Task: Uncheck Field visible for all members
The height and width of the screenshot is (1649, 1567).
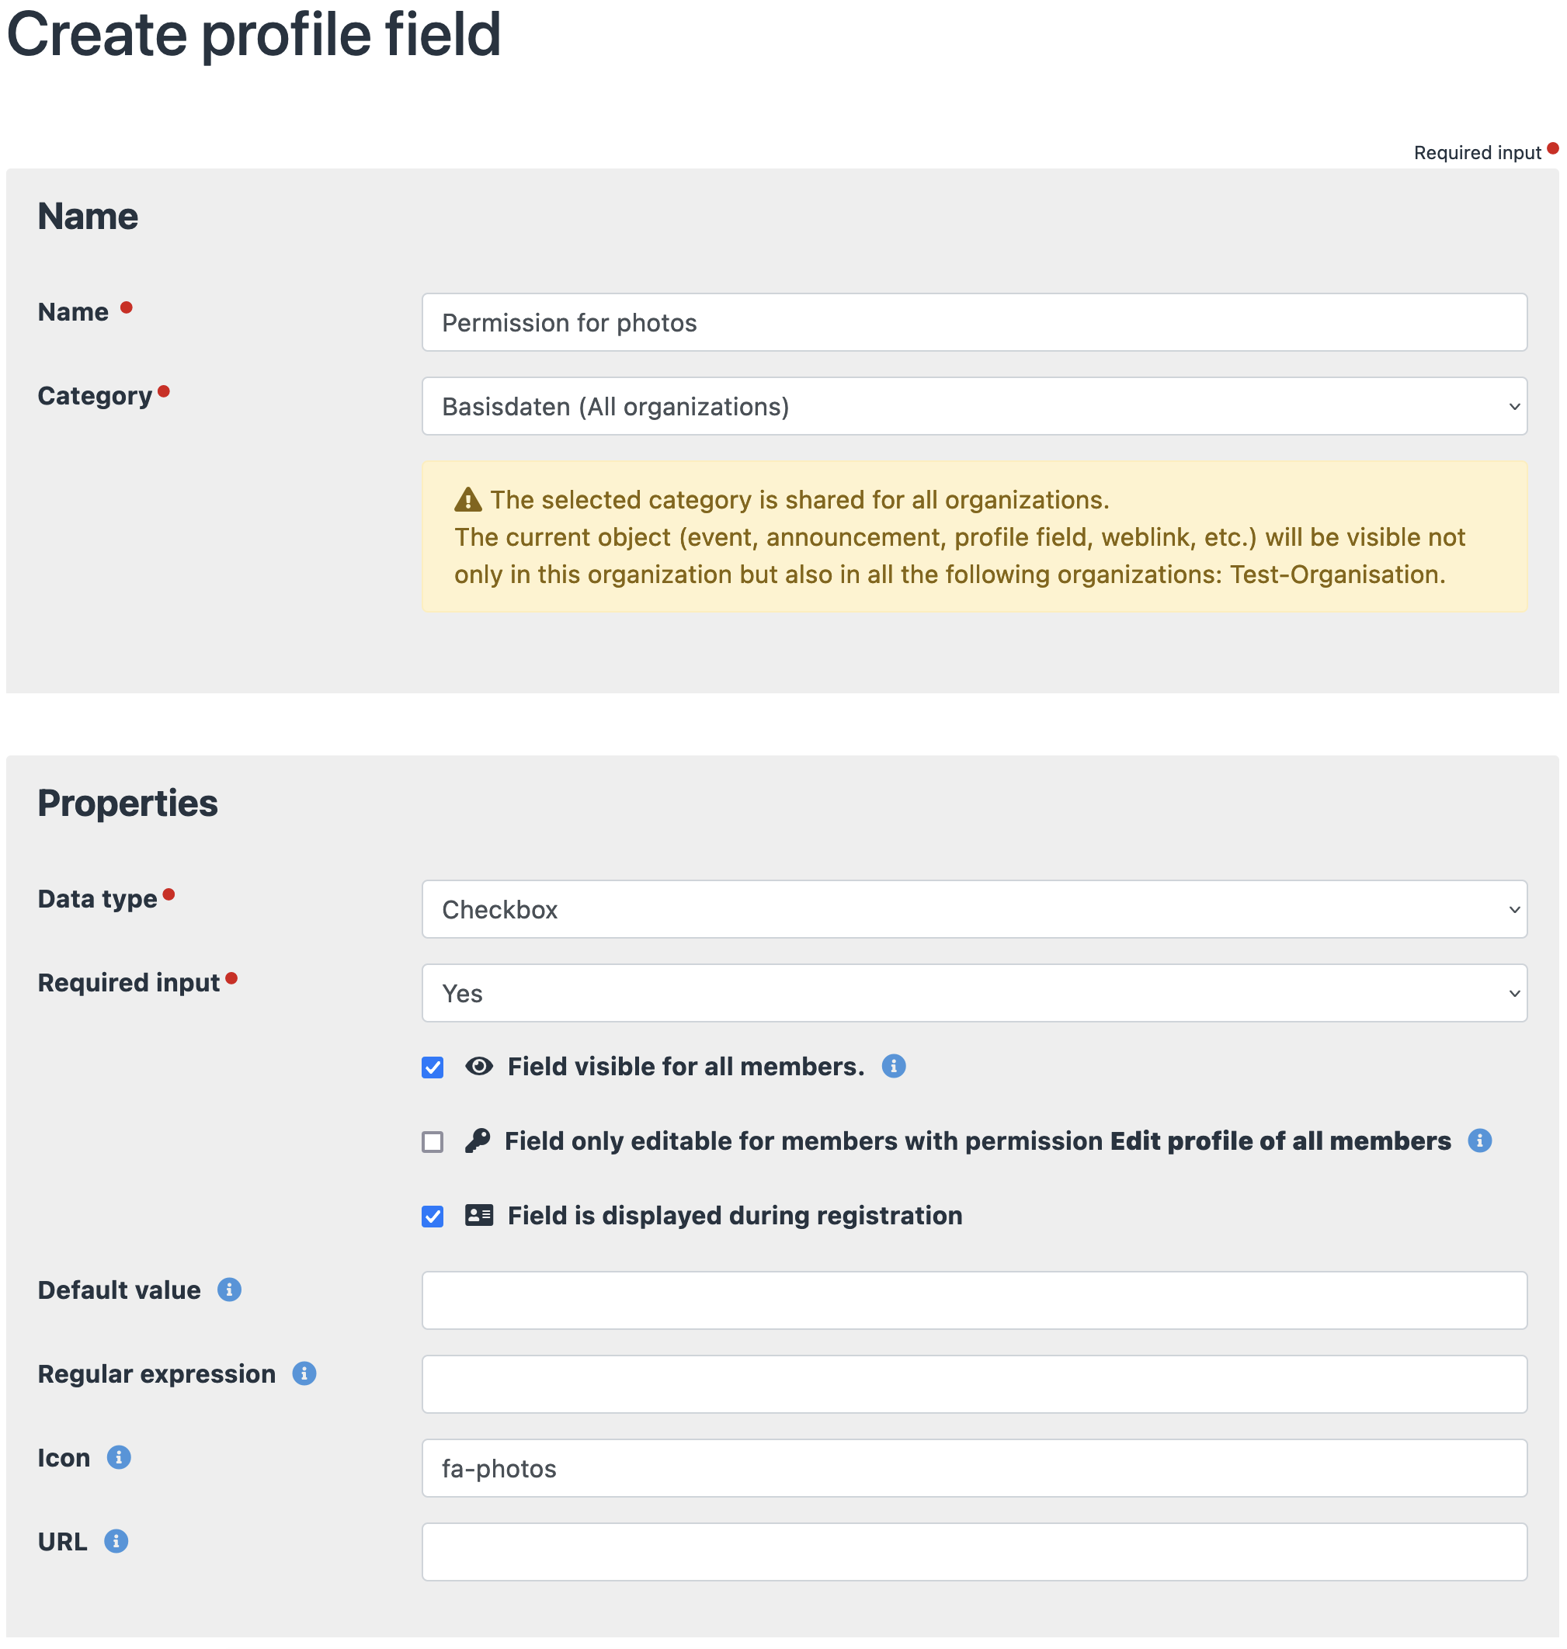Action: point(433,1067)
